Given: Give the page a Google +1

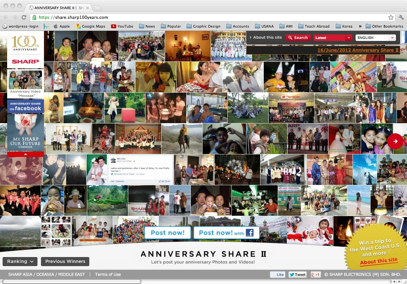Looking at the screenshot, I should 315,275.
